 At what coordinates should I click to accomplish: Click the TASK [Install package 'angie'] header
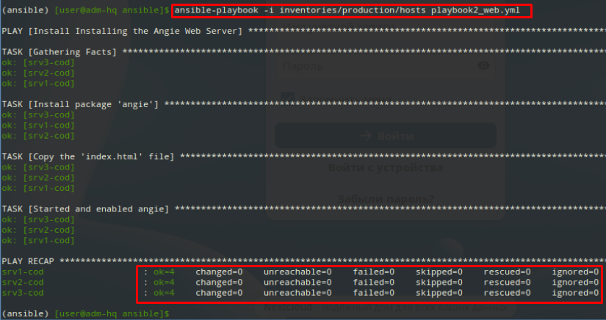[80, 105]
